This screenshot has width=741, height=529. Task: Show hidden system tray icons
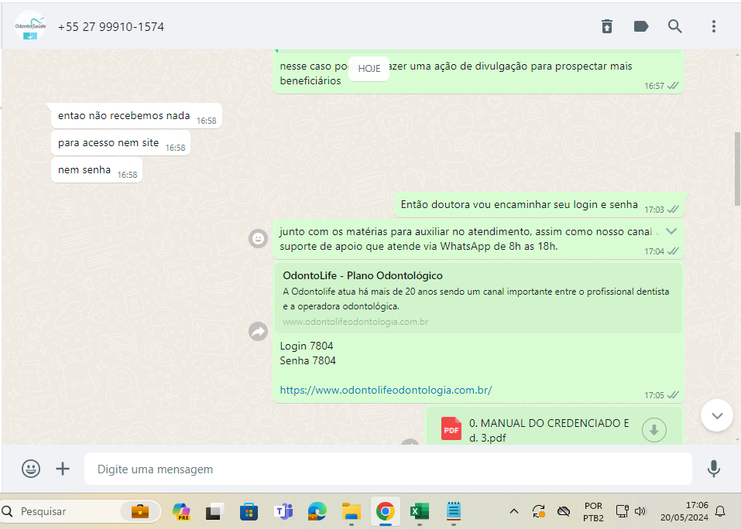pos(514,511)
